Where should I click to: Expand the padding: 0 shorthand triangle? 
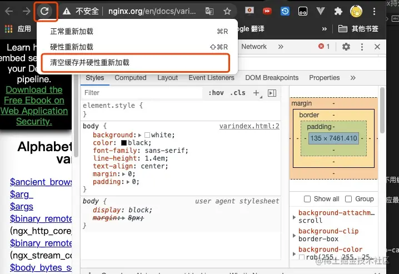click(x=128, y=182)
